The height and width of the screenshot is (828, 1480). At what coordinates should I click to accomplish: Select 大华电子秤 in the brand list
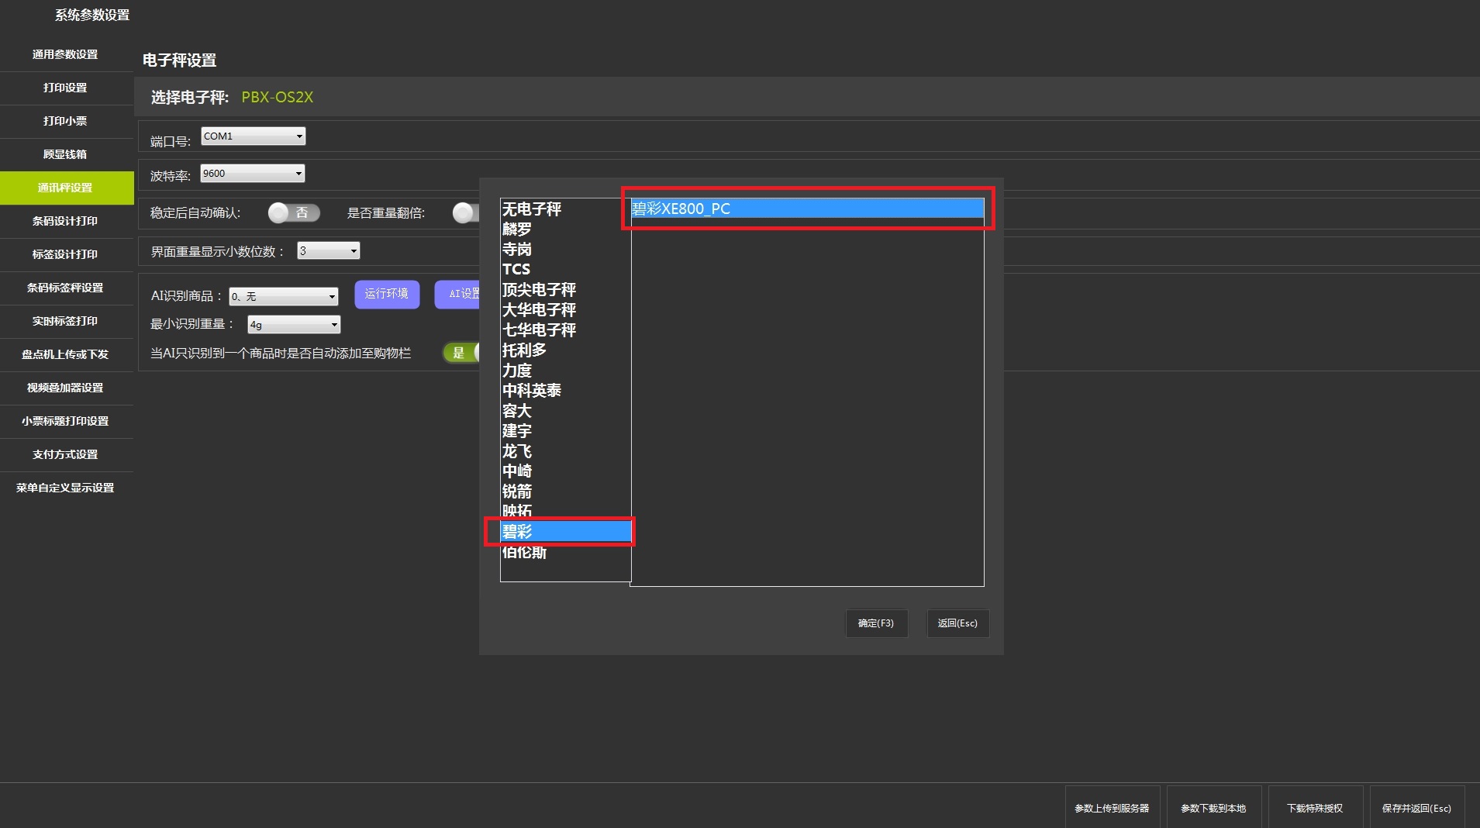(540, 310)
